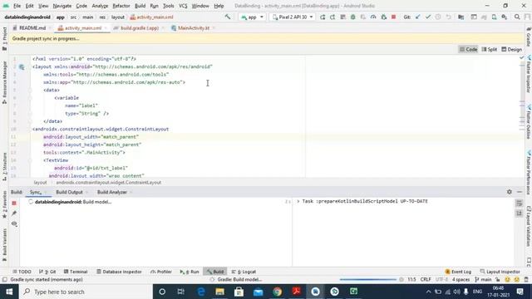Switch editor to Design view
The image size is (532, 299).
click(x=512, y=50)
